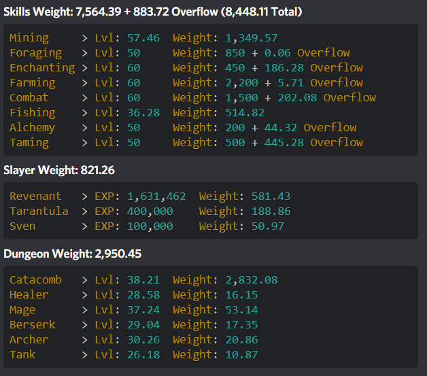This screenshot has height=376, width=427.
Task: Click the Mining skill name
Action: coord(29,38)
